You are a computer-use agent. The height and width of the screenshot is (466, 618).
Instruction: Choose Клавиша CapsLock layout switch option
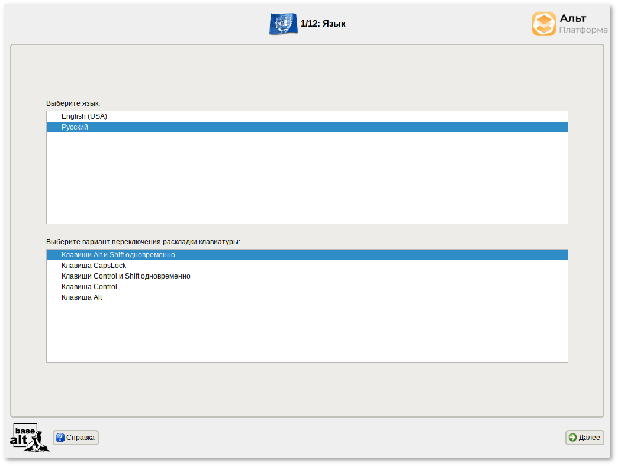click(94, 266)
